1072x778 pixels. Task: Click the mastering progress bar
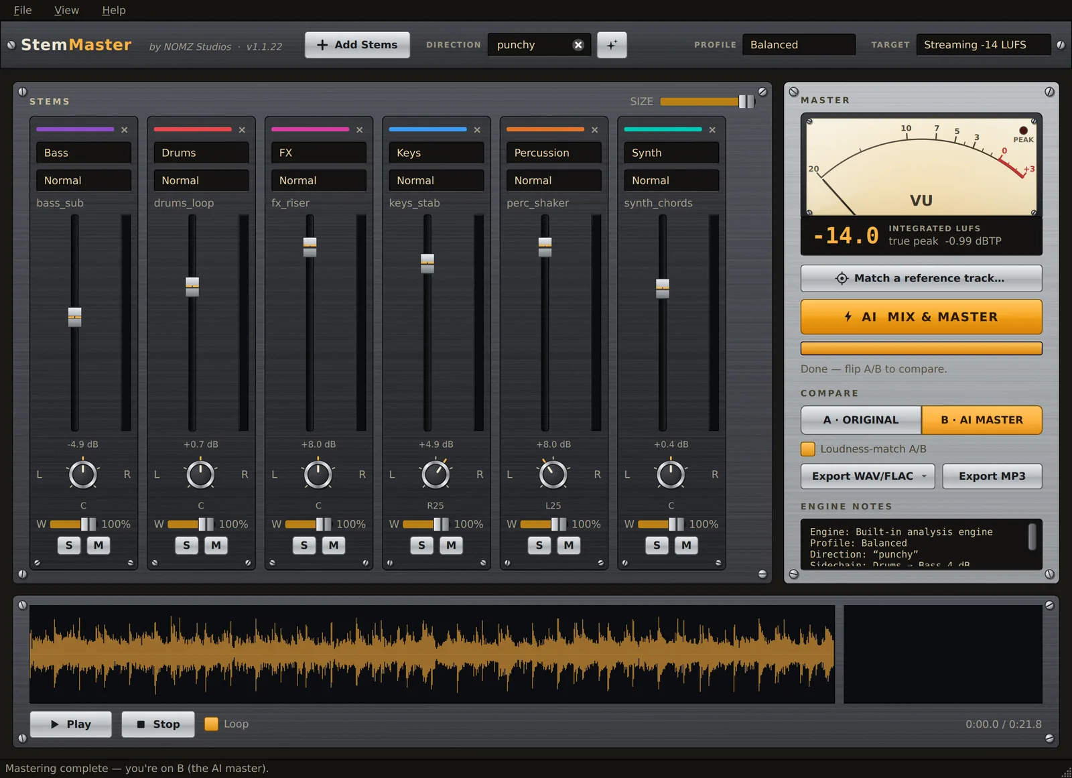coord(921,348)
